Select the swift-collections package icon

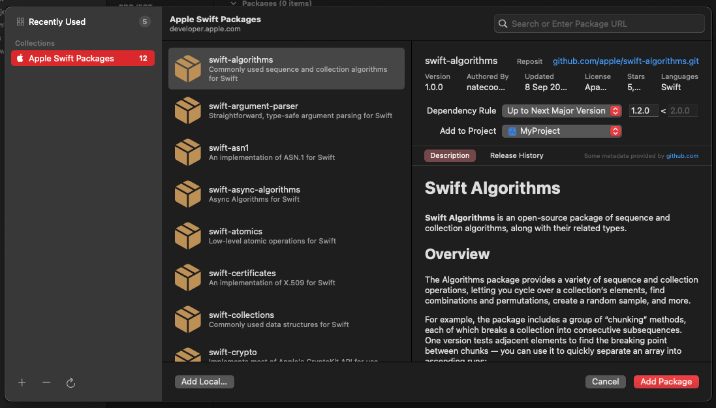(x=187, y=319)
